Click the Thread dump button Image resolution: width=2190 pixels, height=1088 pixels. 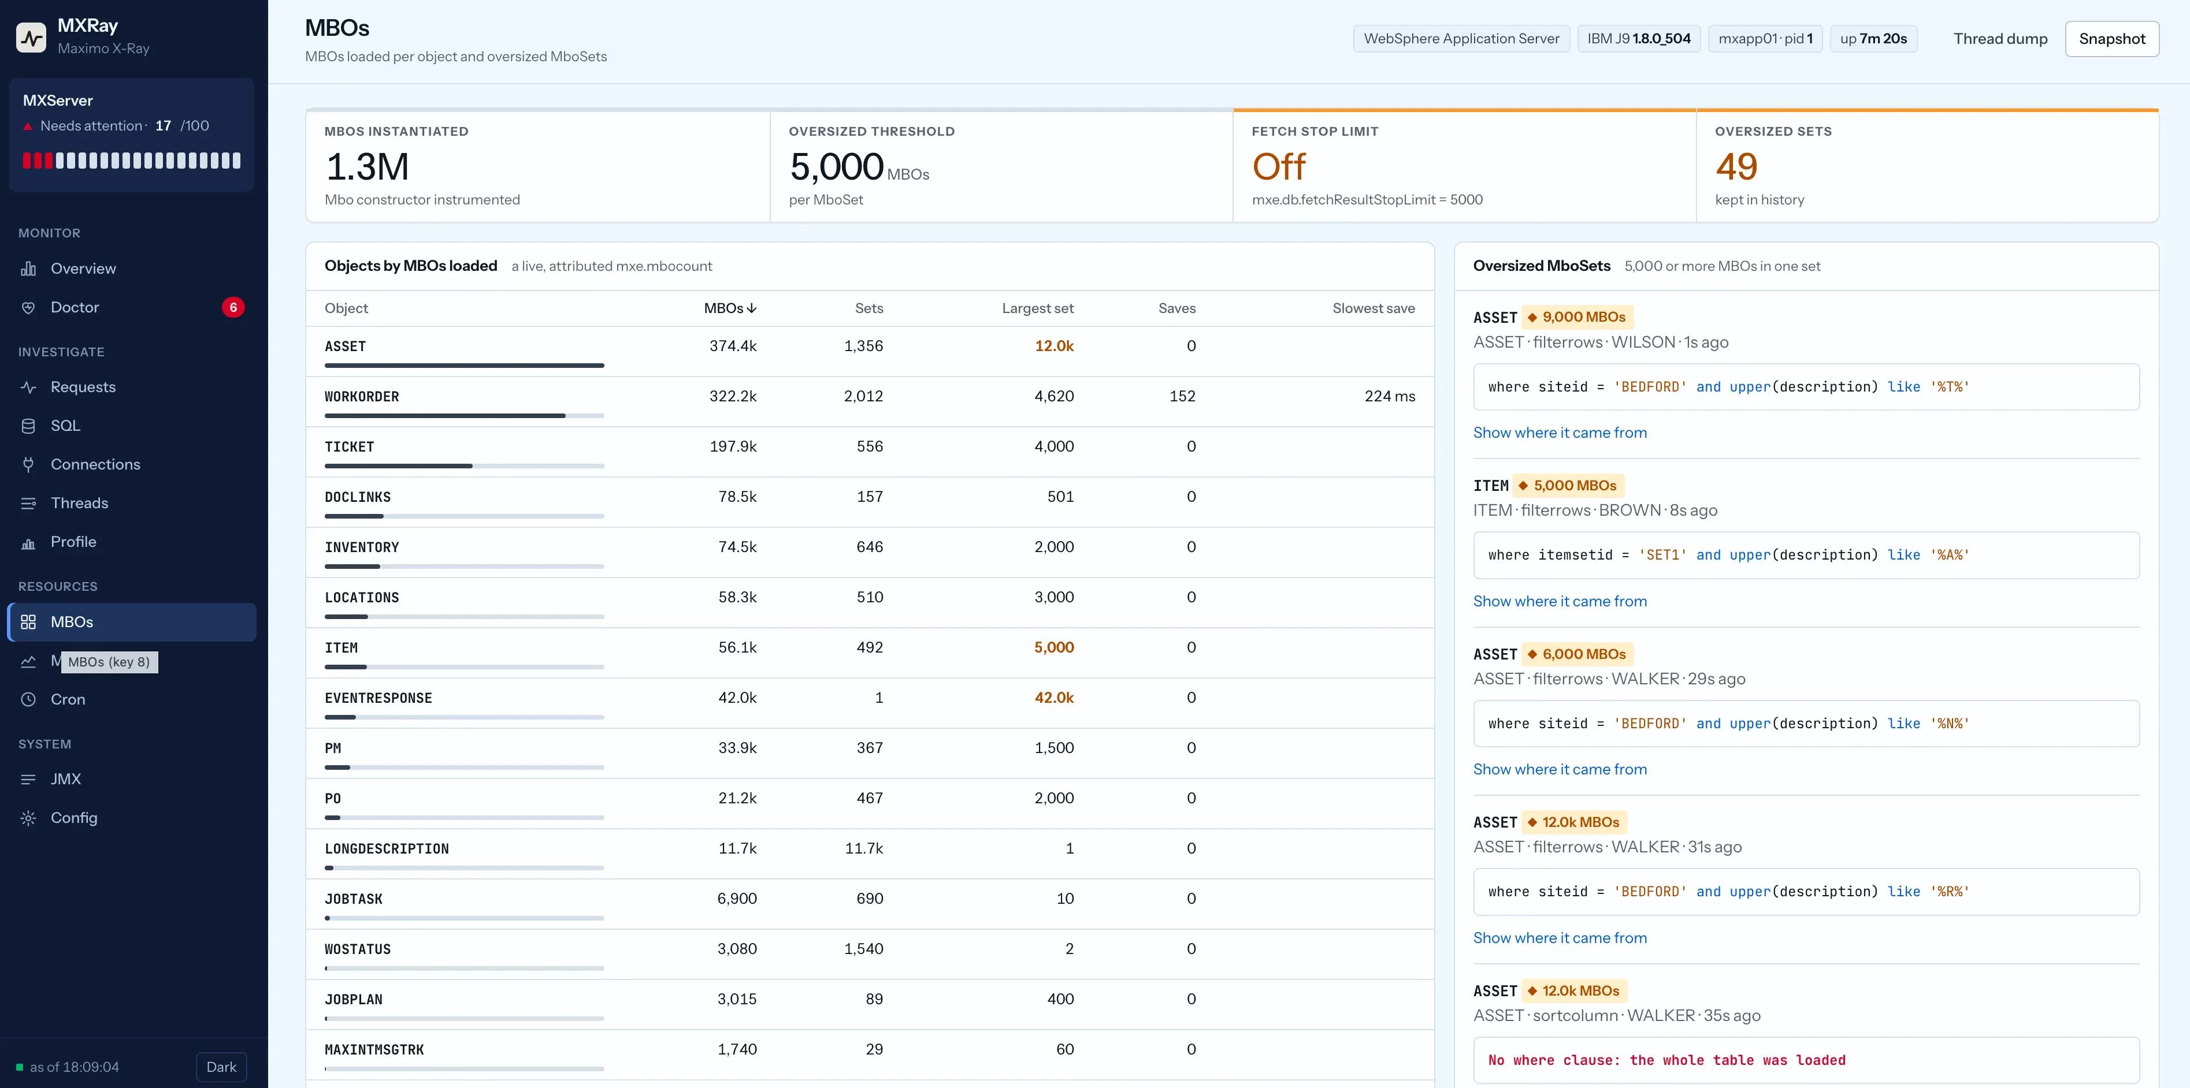point(1999,39)
